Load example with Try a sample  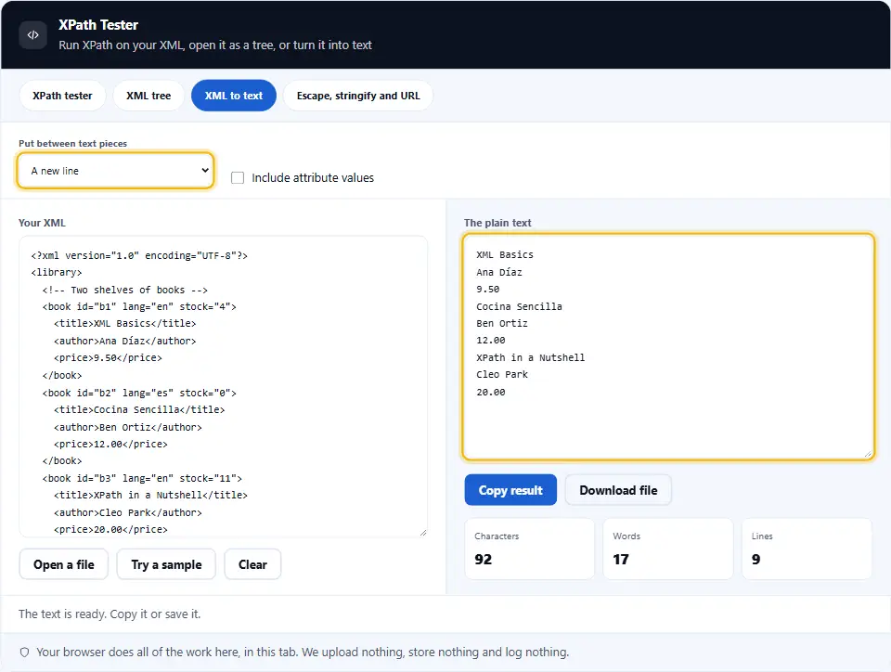166,564
